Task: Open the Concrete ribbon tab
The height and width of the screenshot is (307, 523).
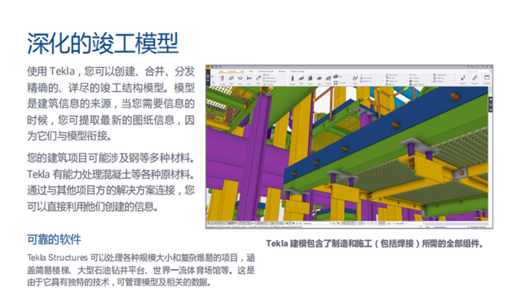Action: [x=232, y=72]
